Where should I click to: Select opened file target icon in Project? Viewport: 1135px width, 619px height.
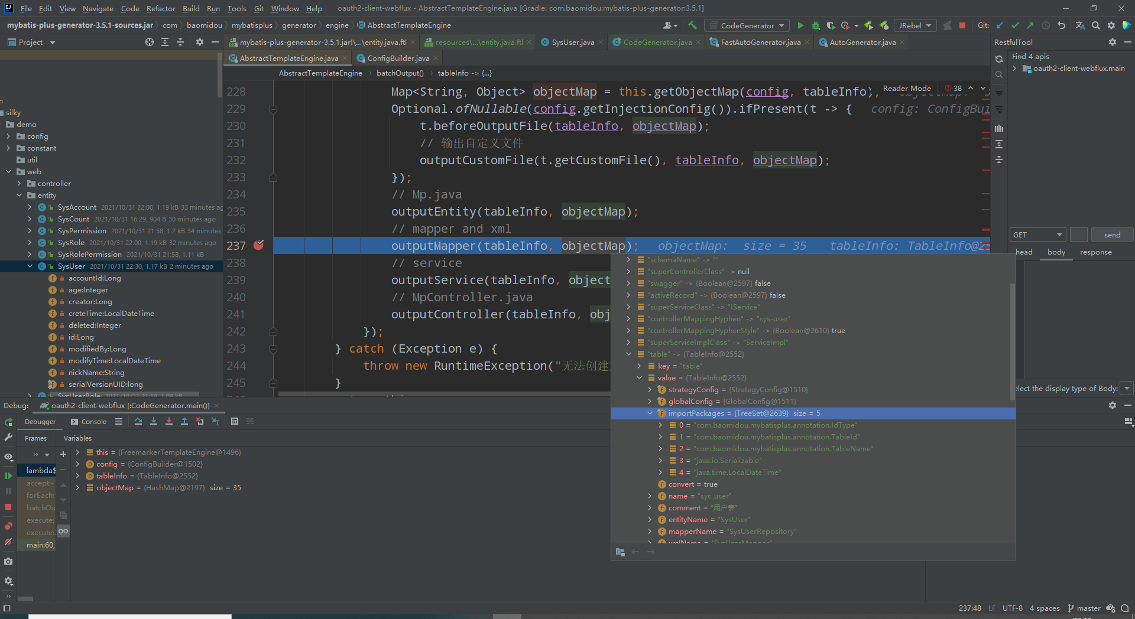click(150, 42)
